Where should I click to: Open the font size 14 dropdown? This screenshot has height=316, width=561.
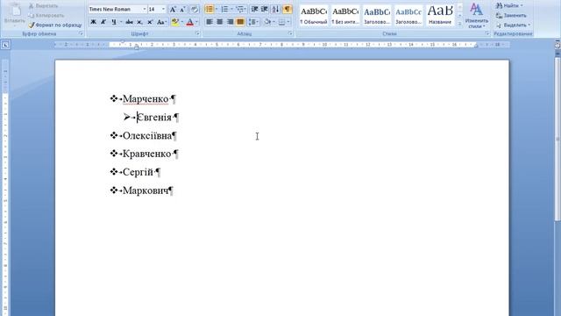(164, 10)
